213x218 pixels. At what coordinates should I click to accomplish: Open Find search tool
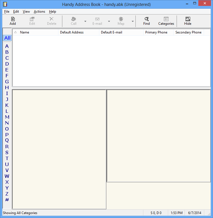tap(146, 21)
